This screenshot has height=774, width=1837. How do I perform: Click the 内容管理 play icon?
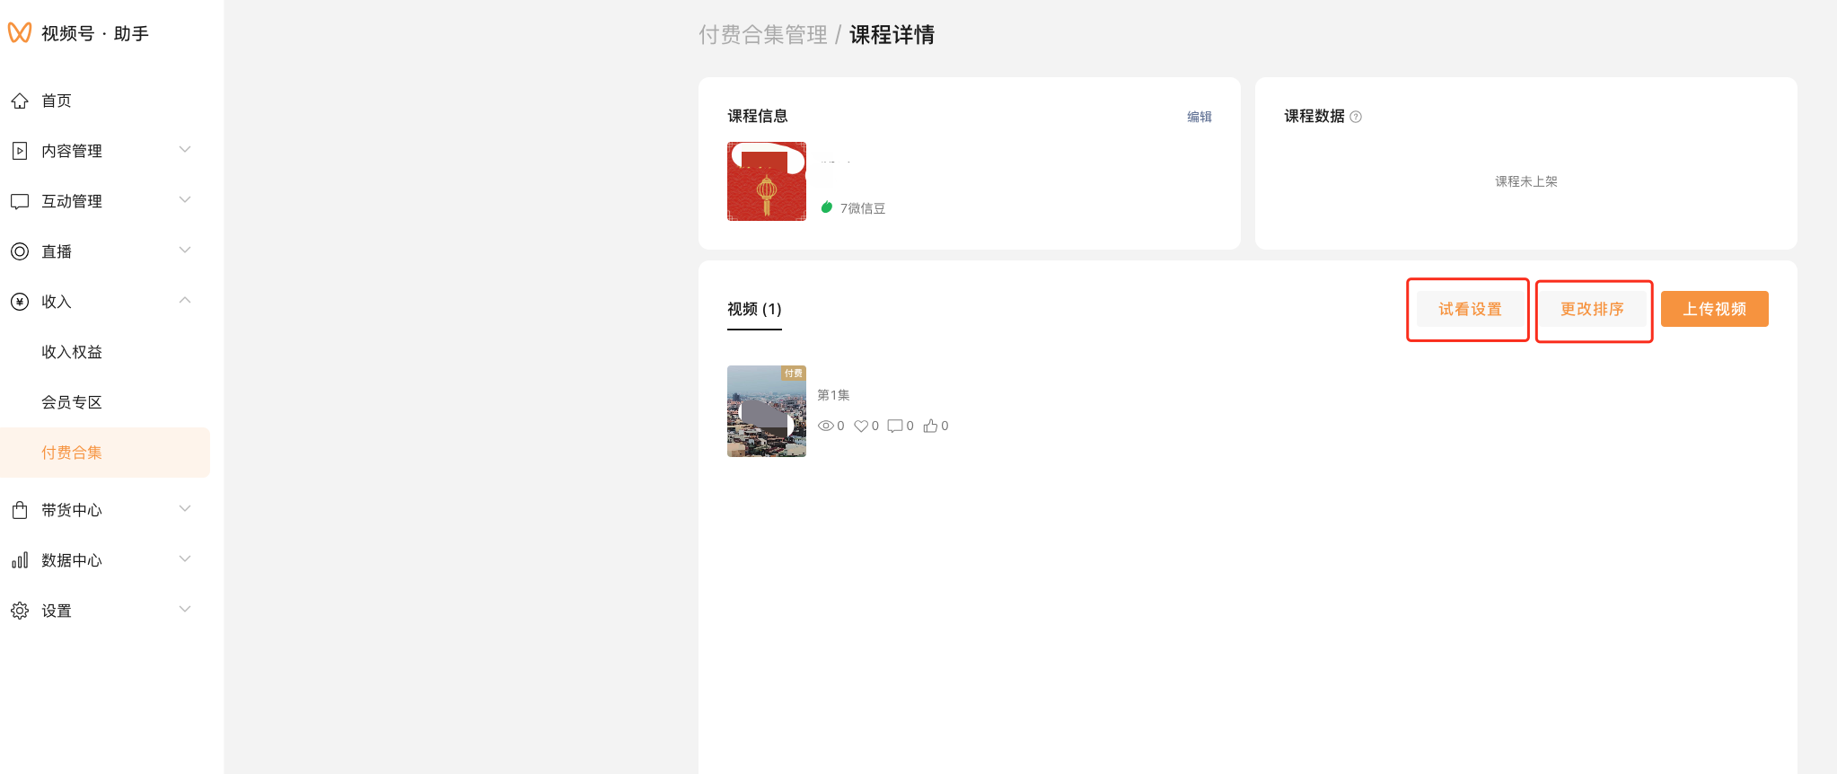[x=20, y=151]
